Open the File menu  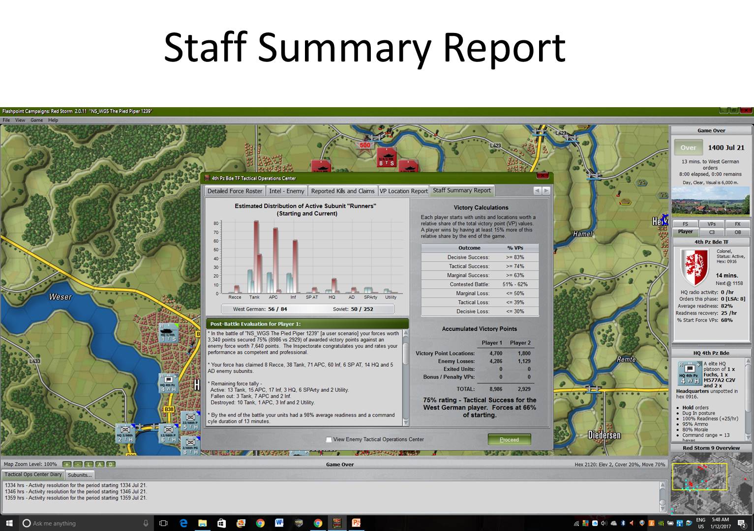pos(6,120)
